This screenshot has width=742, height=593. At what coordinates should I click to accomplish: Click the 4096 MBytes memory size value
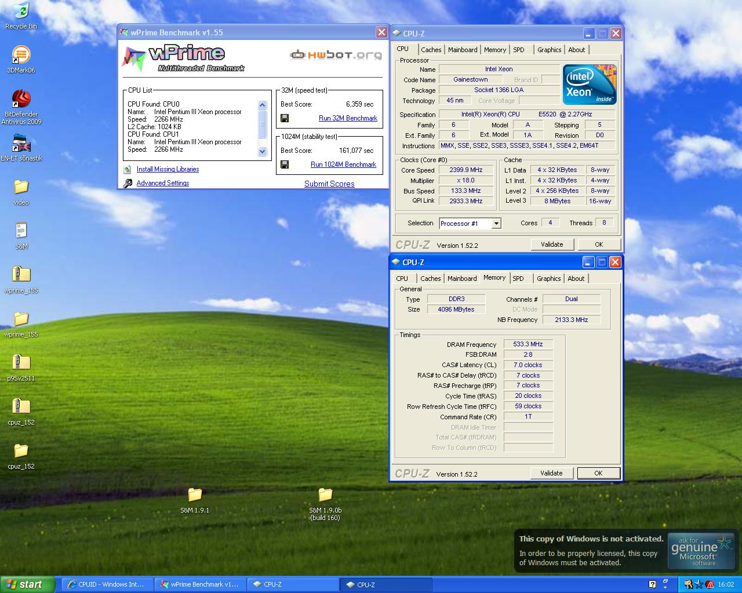click(x=456, y=309)
